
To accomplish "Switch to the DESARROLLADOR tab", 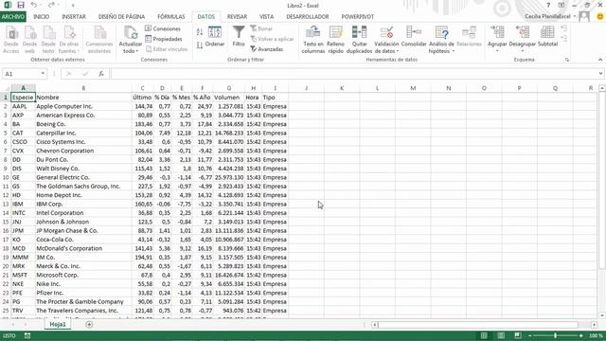I will 308,17.
